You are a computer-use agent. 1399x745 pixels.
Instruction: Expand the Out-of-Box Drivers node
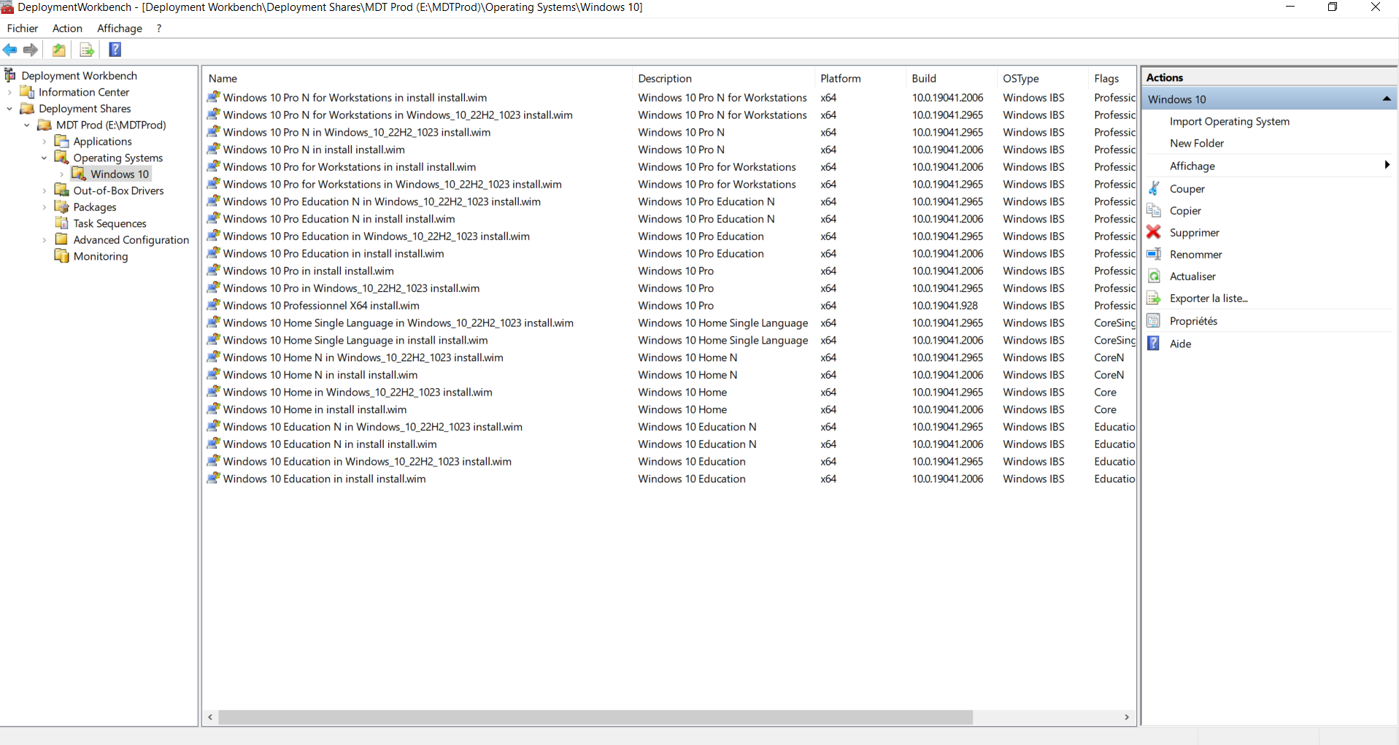click(x=45, y=190)
